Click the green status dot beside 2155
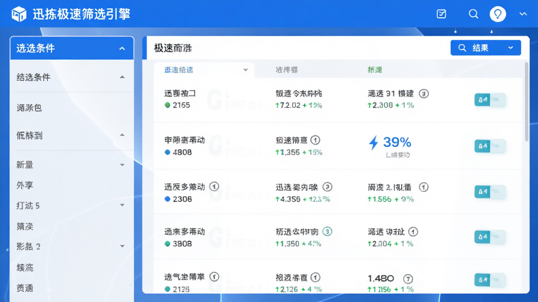The height and width of the screenshot is (302, 538). (168, 105)
